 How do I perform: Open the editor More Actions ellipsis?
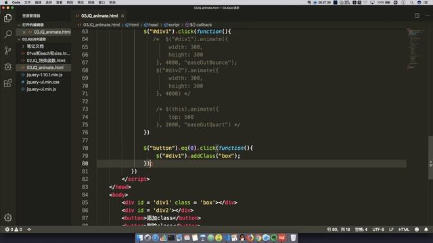[427, 16]
